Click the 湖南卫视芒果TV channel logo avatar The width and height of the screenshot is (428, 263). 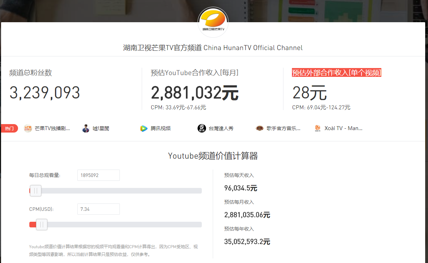coord(213,22)
